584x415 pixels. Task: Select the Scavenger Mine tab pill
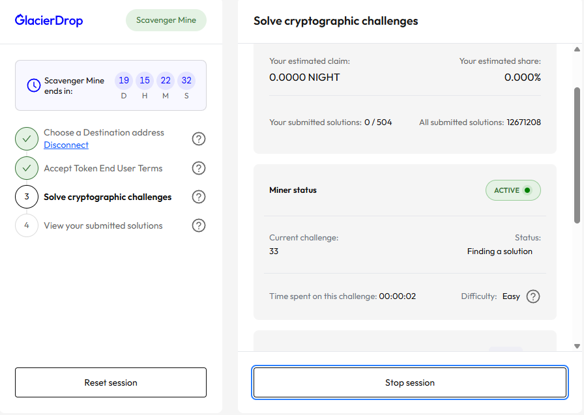point(166,20)
